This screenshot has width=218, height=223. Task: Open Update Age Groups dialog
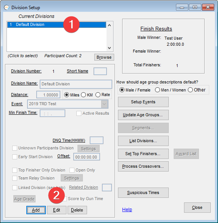pyautogui.click(x=143, y=115)
